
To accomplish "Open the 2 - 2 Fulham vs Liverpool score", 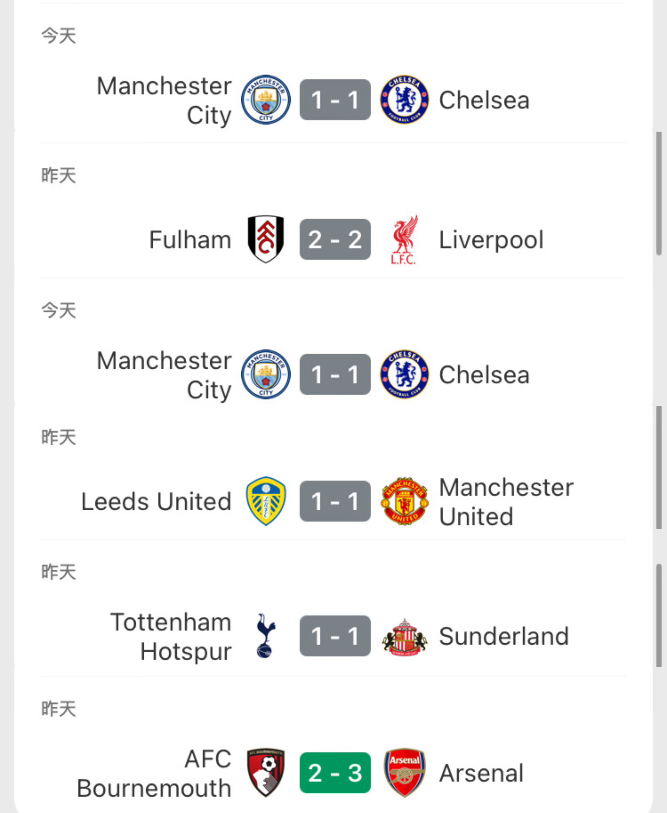I will 335,239.
